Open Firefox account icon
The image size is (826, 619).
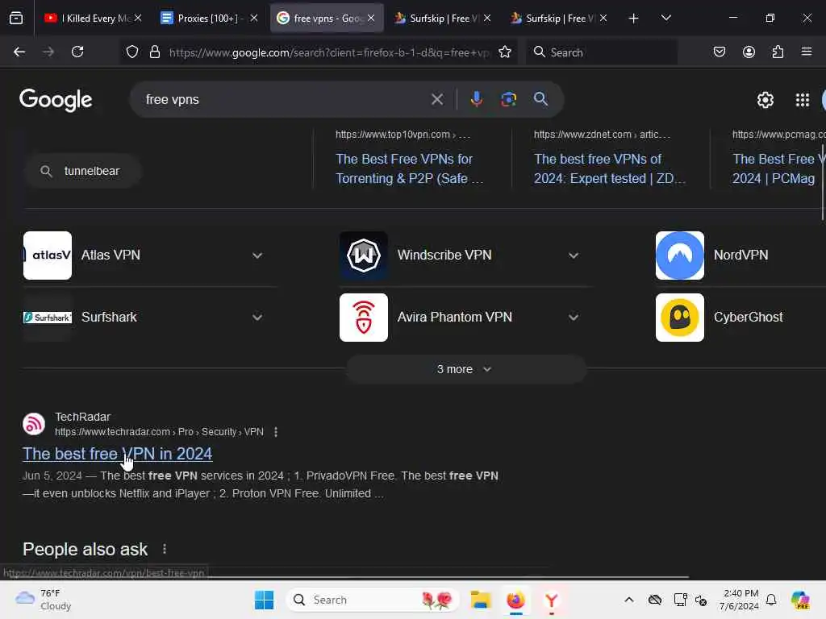coord(749,52)
